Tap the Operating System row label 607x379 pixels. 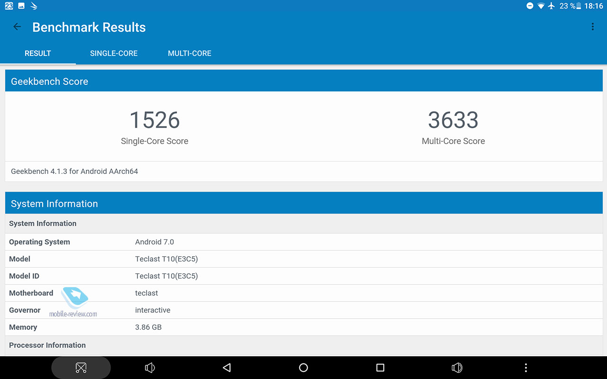(x=39, y=242)
